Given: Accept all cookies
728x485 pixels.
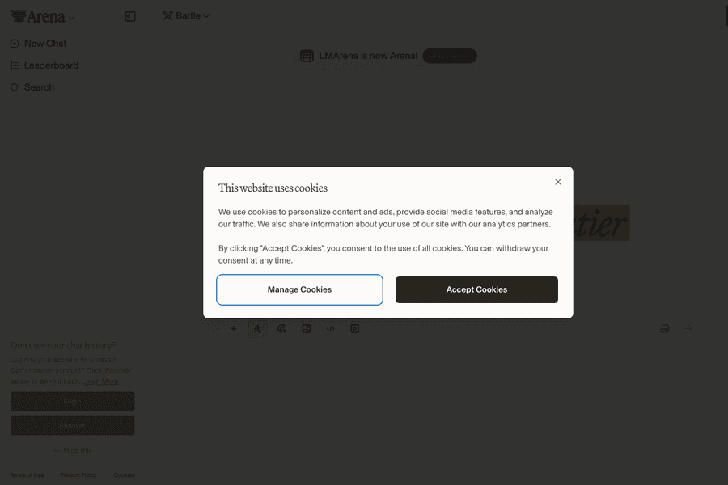Looking at the screenshot, I should point(476,289).
